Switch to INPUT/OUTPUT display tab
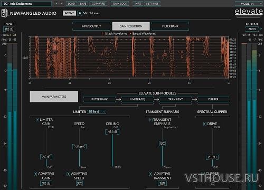Screen dimensions: 264x190 coord(91,26)
